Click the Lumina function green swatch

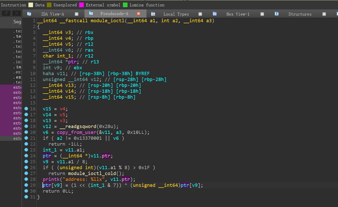[125, 5]
